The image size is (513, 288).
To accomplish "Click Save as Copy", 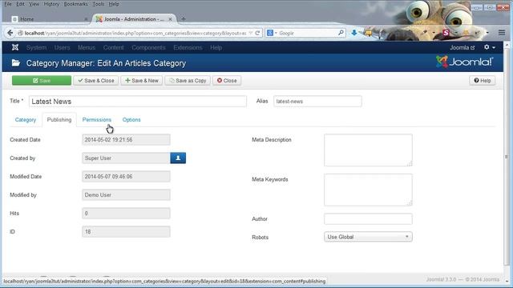I will pyautogui.click(x=188, y=81).
